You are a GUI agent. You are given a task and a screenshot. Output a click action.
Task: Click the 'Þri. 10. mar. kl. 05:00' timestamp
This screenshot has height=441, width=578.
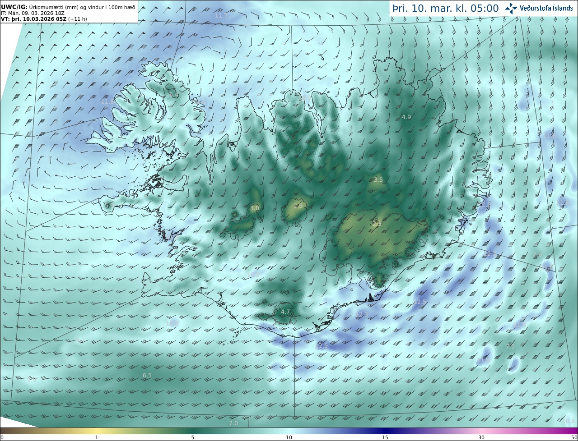pyautogui.click(x=446, y=8)
